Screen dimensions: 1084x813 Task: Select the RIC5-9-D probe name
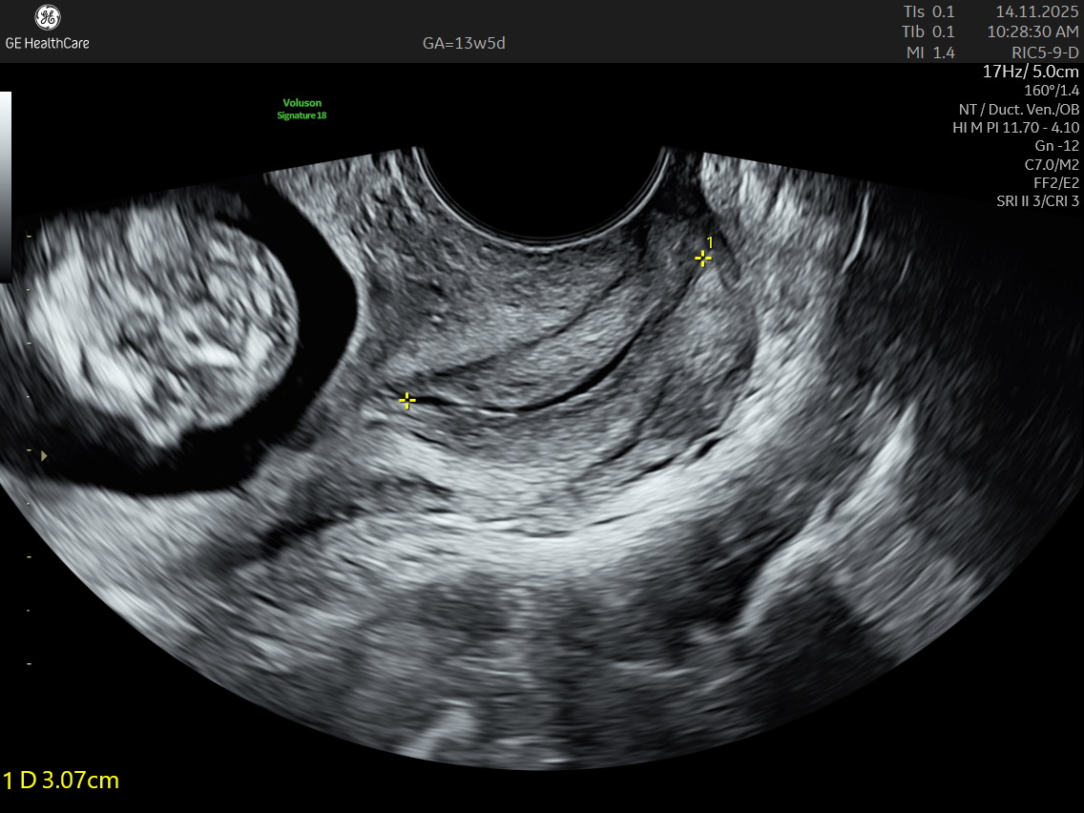[1045, 52]
